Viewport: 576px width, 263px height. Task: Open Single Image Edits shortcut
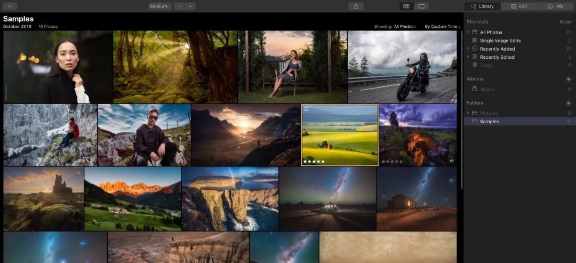pyautogui.click(x=500, y=41)
